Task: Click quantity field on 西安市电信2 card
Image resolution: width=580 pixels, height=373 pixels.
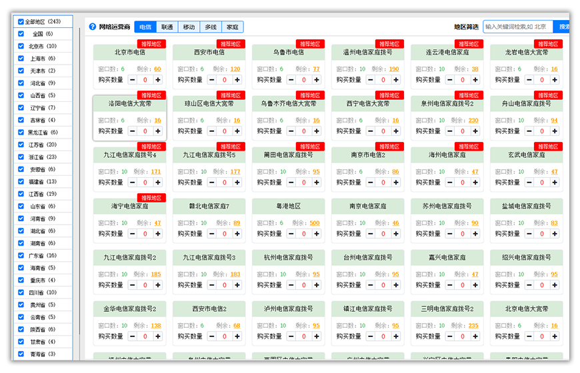Action: tap(225, 336)
